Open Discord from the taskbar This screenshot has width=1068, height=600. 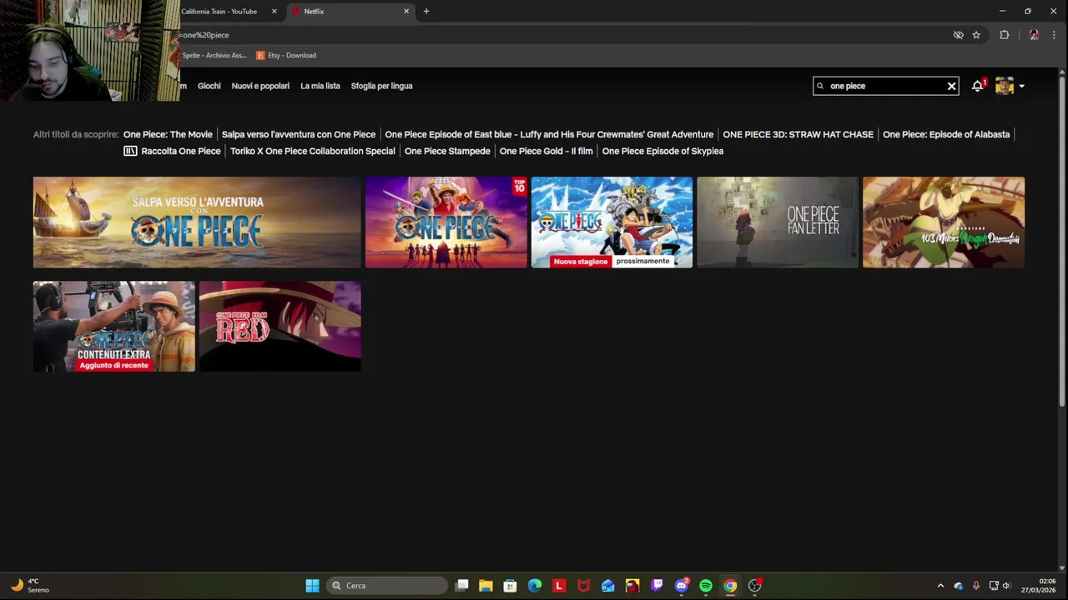coord(682,586)
